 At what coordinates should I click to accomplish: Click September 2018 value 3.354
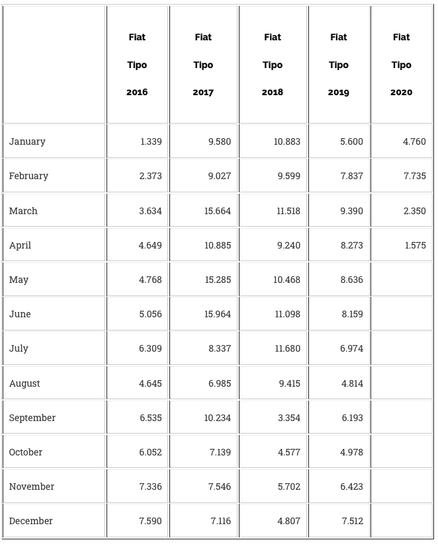tap(288, 418)
